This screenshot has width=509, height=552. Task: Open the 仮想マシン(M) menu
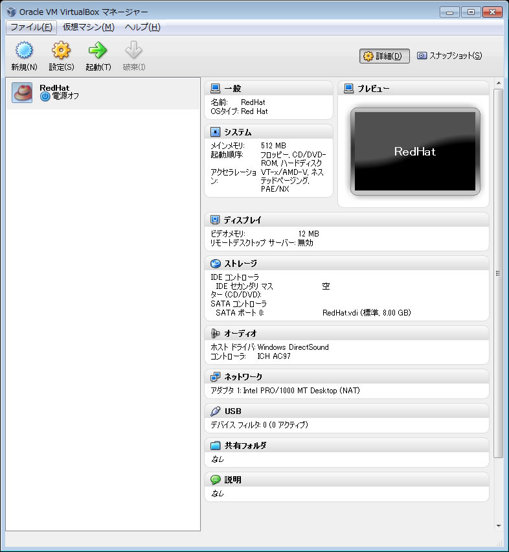tap(88, 27)
